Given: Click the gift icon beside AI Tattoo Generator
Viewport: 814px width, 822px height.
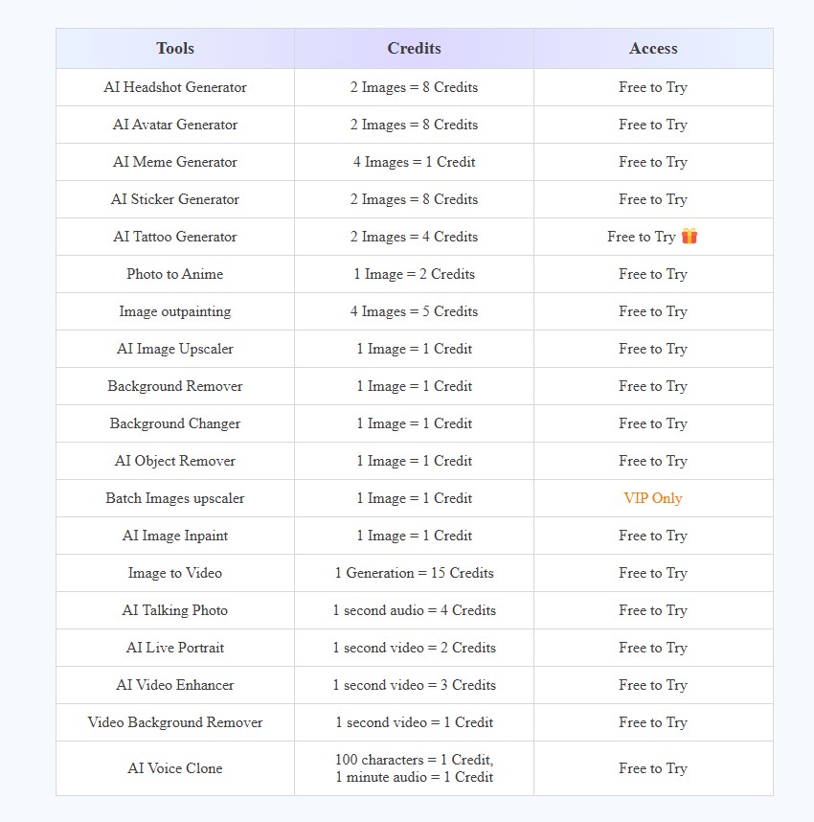Looking at the screenshot, I should coord(690,237).
